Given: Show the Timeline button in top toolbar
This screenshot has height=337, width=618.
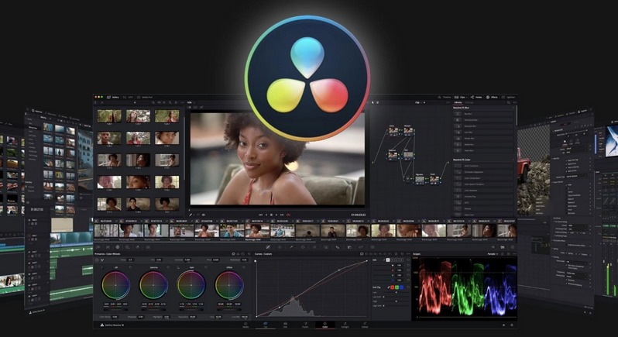Looking at the screenshot, I should [444, 98].
